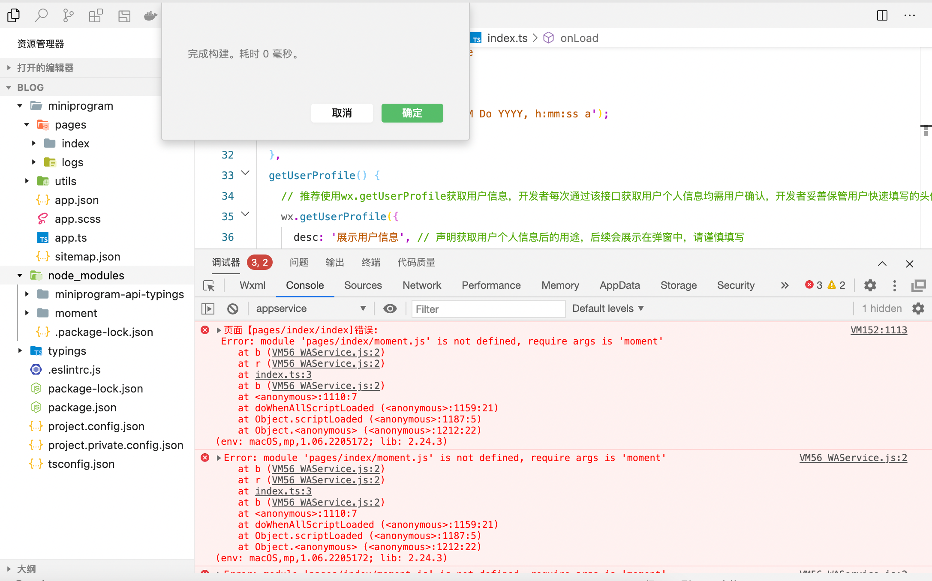The image size is (932, 581).
Task: Toggle the console sidebar panel icon
Action: (208, 309)
